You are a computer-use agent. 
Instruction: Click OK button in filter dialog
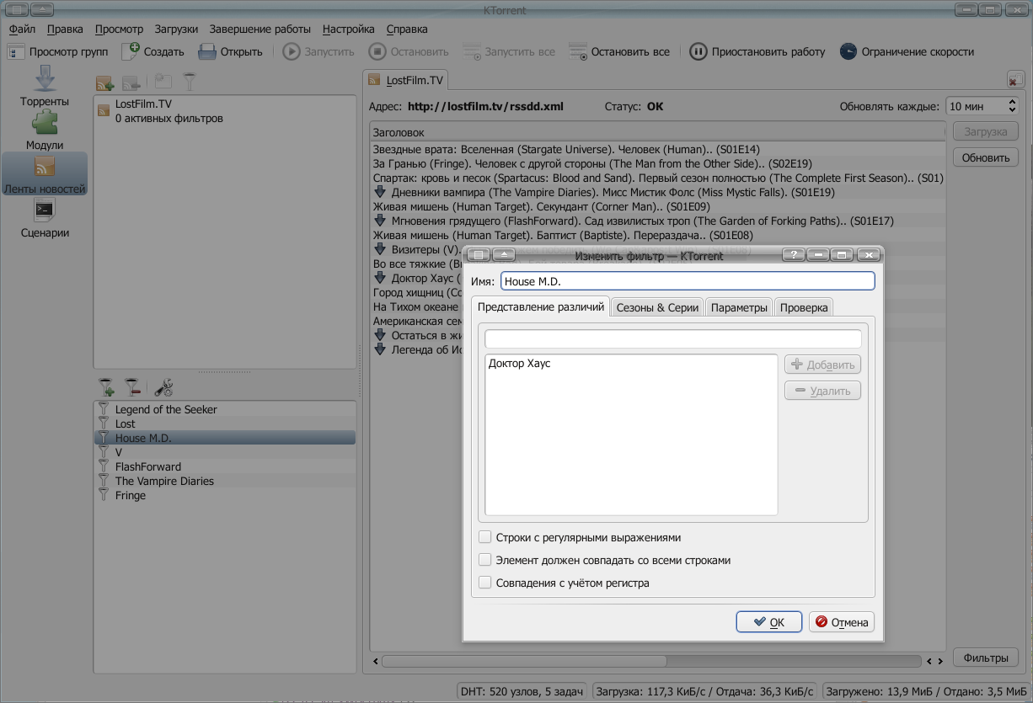coord(768,622)
